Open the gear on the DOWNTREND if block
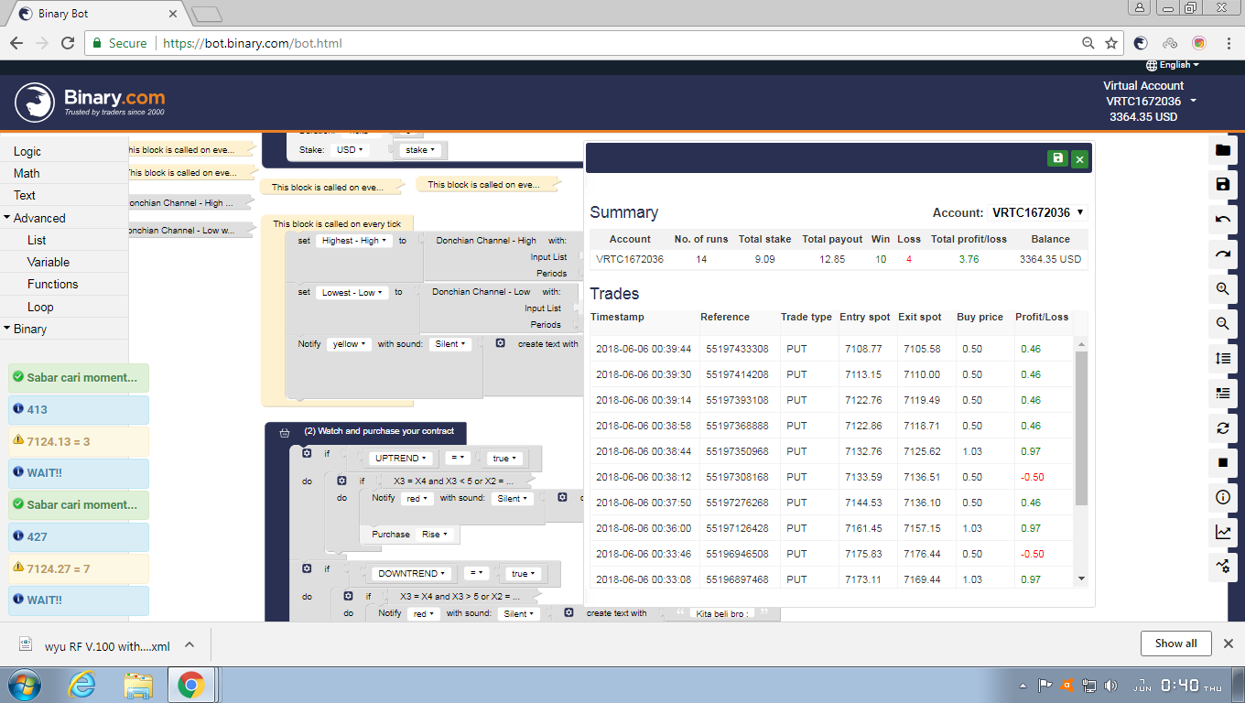This screenshot has height=703, width=1245. (x=308, y=568)
